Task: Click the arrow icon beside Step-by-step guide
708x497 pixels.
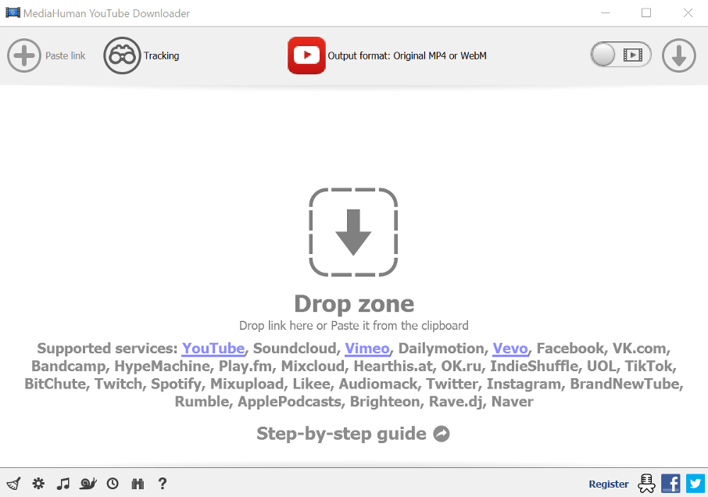Action: (442, 434)
